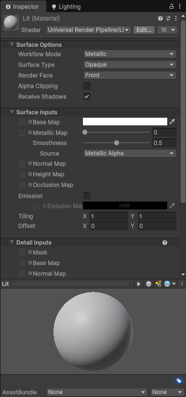Click the Smoothness slider

117,143
